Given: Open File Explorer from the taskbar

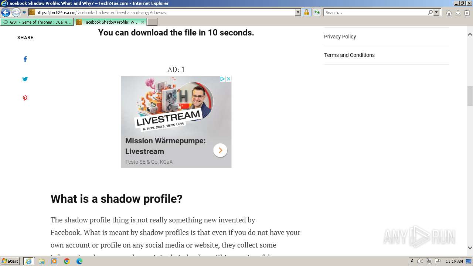Looking at the screenshot, I should tap(42, 261).
